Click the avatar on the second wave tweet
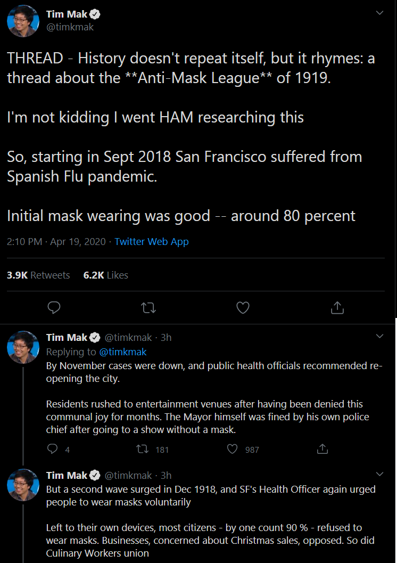Image resolution: width=397 pixels, height=563 pixels. pyautogui.click(x=23, y=485)
